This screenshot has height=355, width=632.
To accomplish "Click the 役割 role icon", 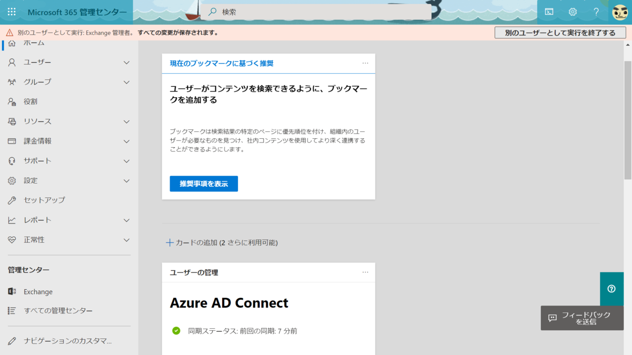I will (12, 102).
